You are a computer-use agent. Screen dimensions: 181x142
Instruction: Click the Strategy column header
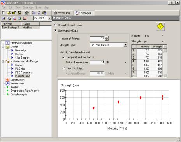[11, 24]
